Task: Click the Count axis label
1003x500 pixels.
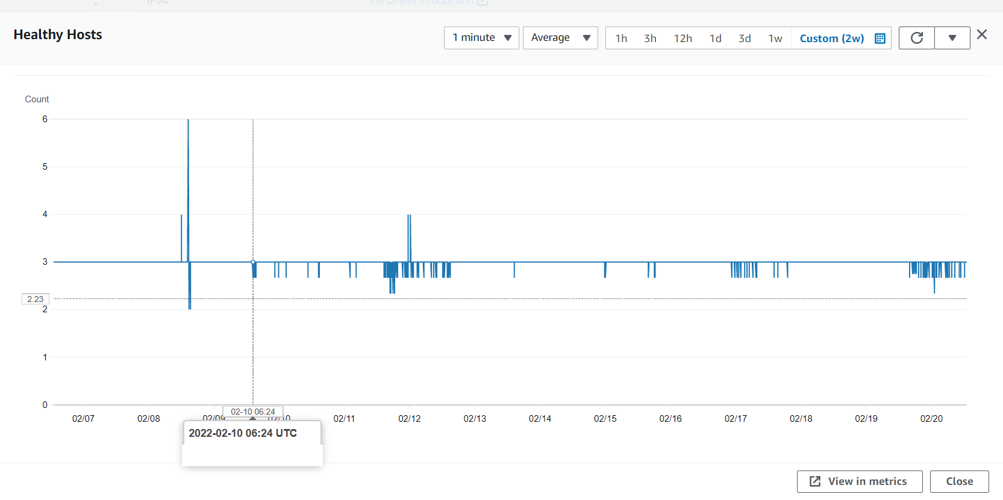Action: [x=37, y=99]
